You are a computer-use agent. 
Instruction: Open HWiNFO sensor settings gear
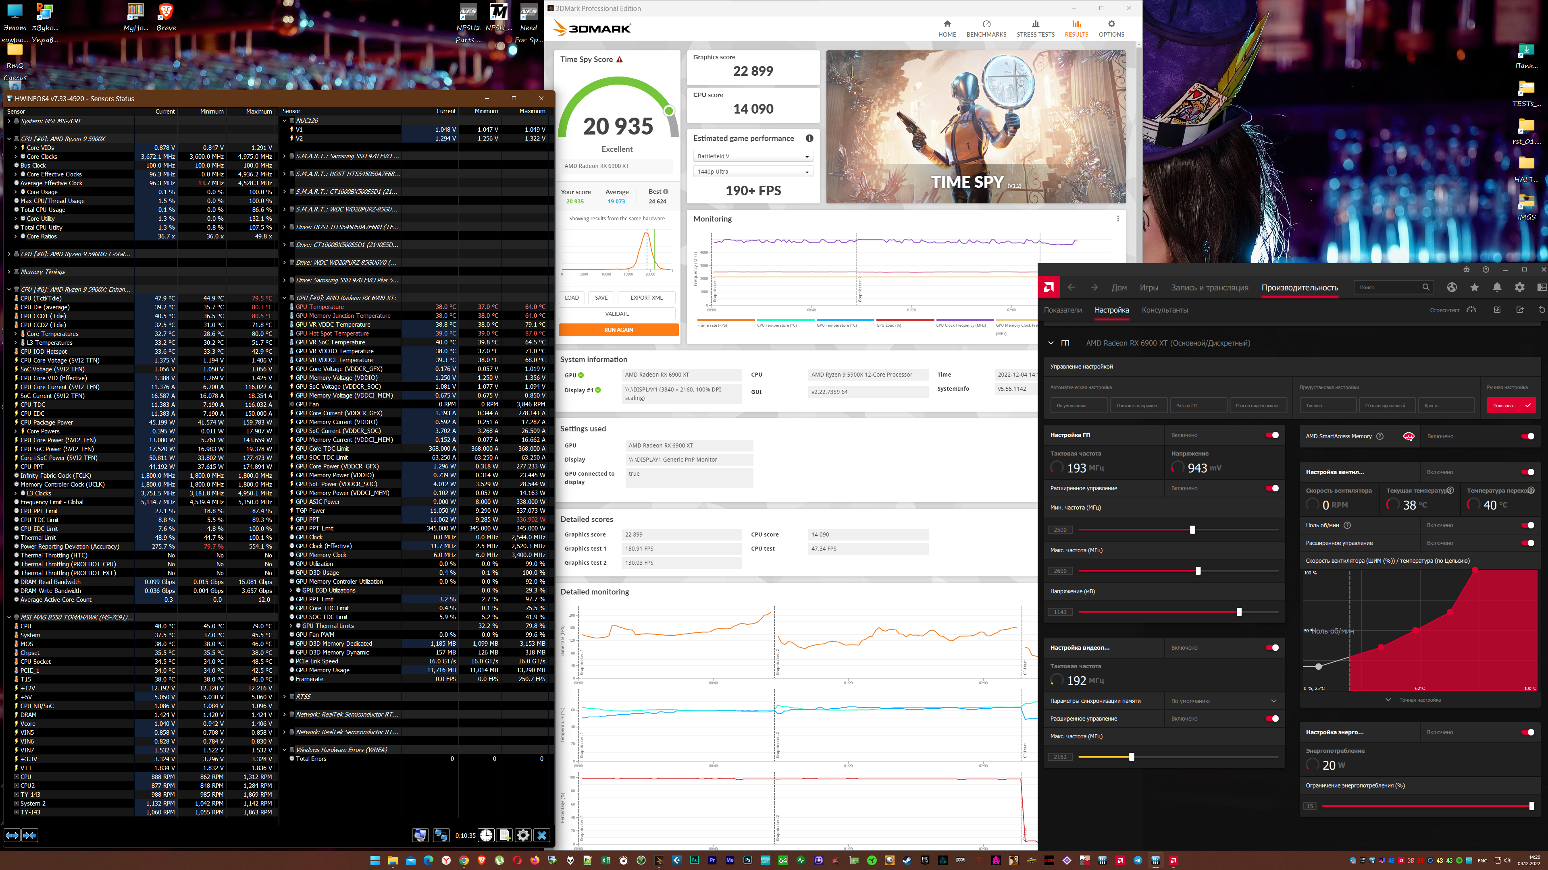[x=523, y=835]
